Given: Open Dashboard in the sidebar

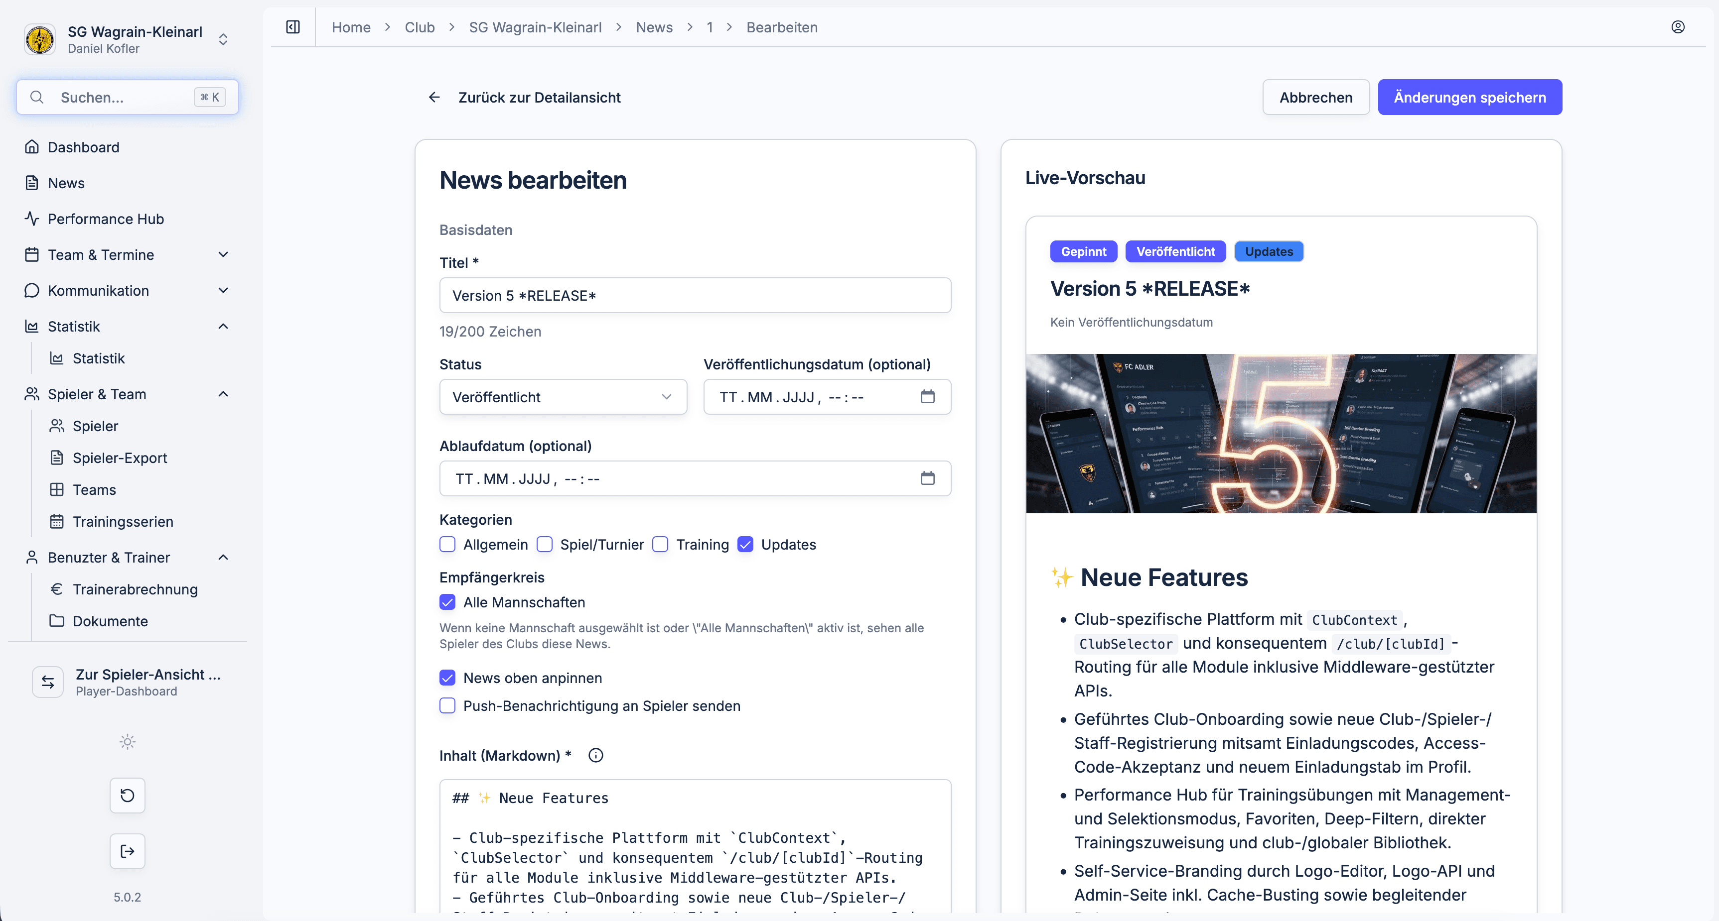Looking at the screenshot, I should (128, 147).
